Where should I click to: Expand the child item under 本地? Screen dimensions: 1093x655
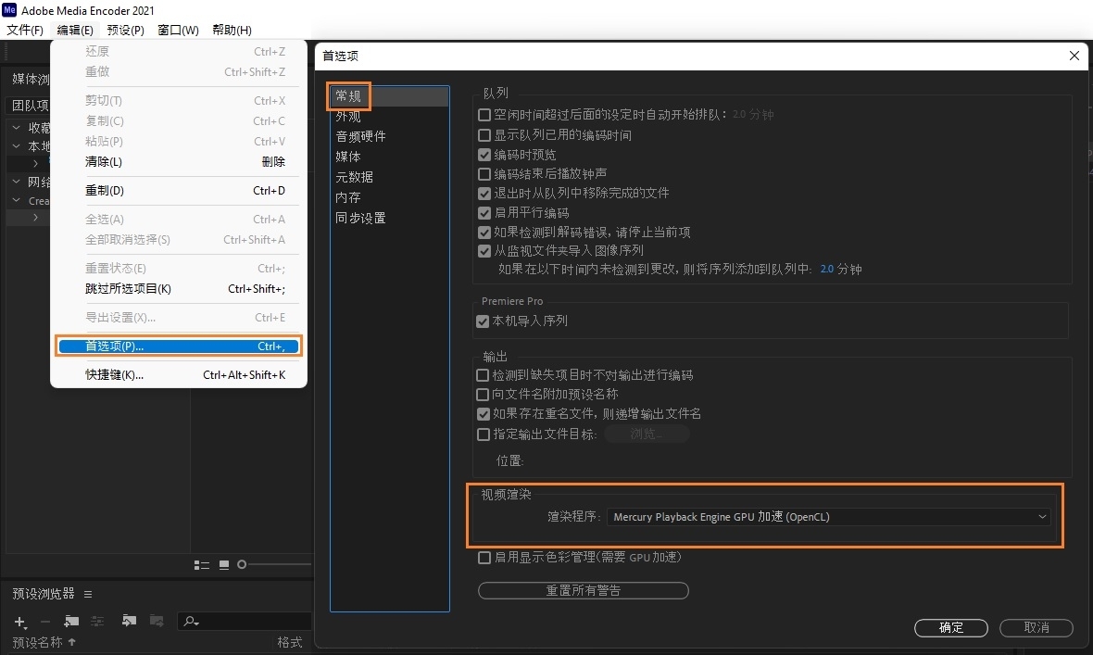click(x=35, y=163)
